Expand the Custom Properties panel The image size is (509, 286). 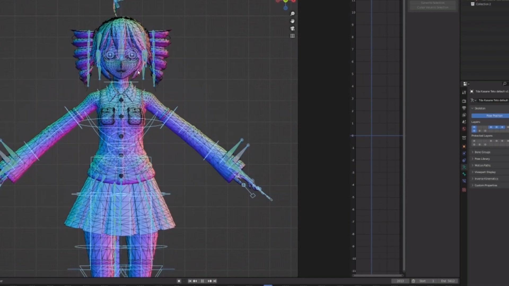point(472,185)
